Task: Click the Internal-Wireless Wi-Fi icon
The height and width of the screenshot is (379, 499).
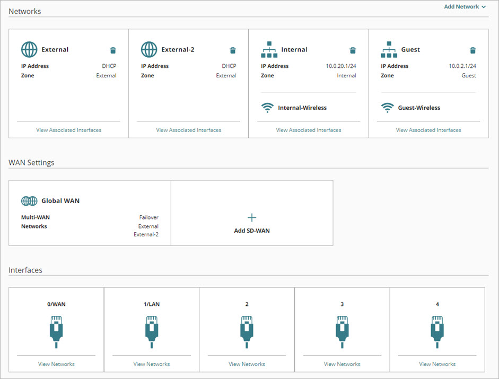Action: pos(267,108)
